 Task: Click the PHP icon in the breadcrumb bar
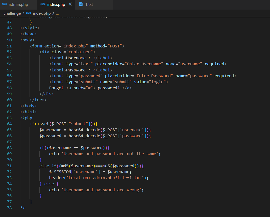pyautogui.click(x=29, y=13)
